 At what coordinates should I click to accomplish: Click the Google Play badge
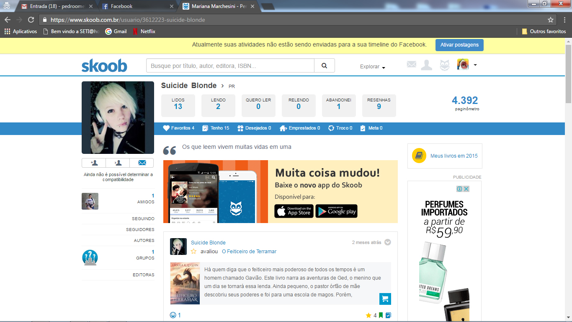[x=336, y=211]
